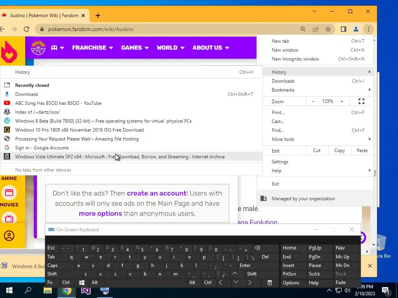Open the notification center icon
398x298 pixels.
385,291
